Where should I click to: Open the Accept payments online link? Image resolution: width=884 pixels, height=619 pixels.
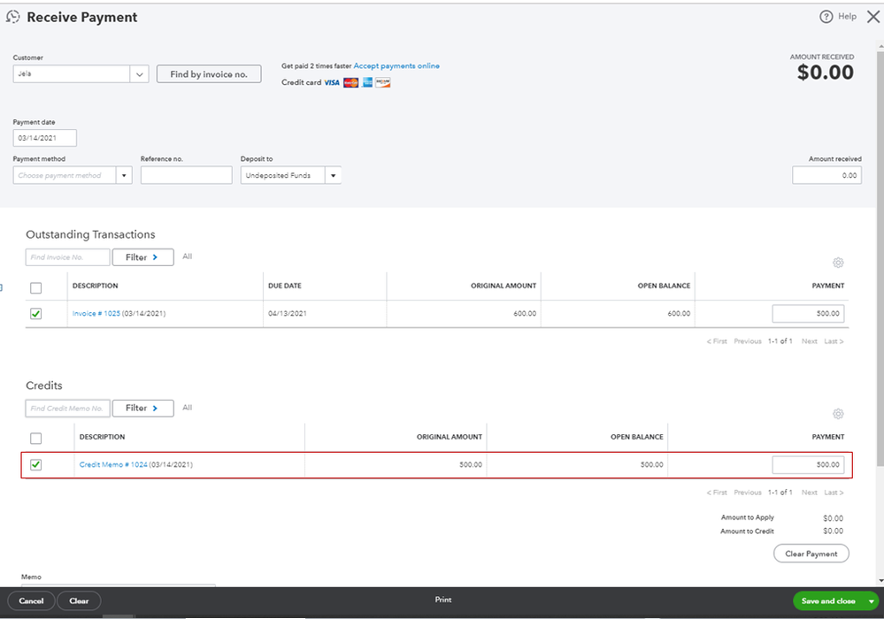396,66
